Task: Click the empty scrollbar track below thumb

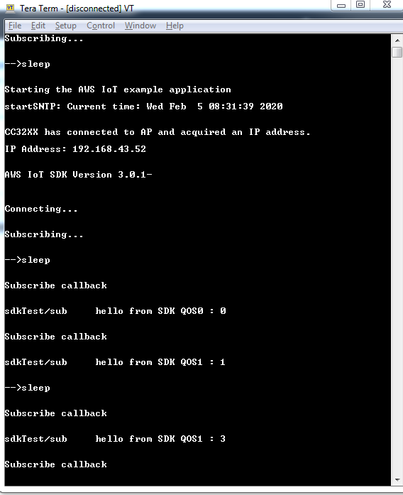Action: (x=397, y=266)
